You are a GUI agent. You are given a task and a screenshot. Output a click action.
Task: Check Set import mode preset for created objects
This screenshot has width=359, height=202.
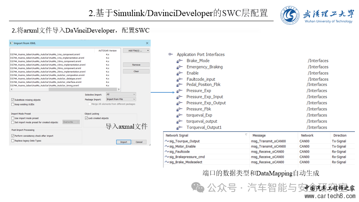(13, 122)
